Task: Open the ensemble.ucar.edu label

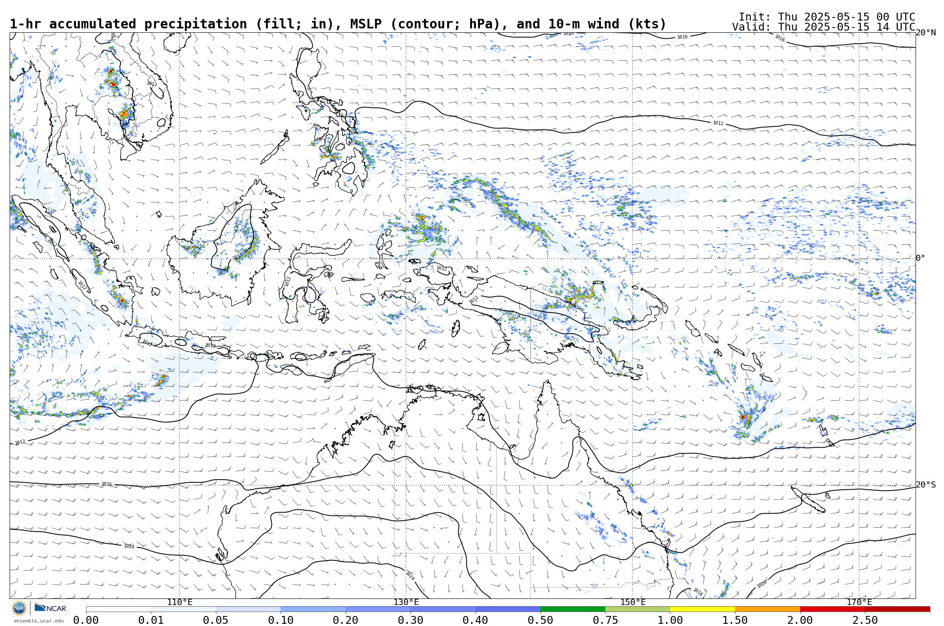Action: 38,621
